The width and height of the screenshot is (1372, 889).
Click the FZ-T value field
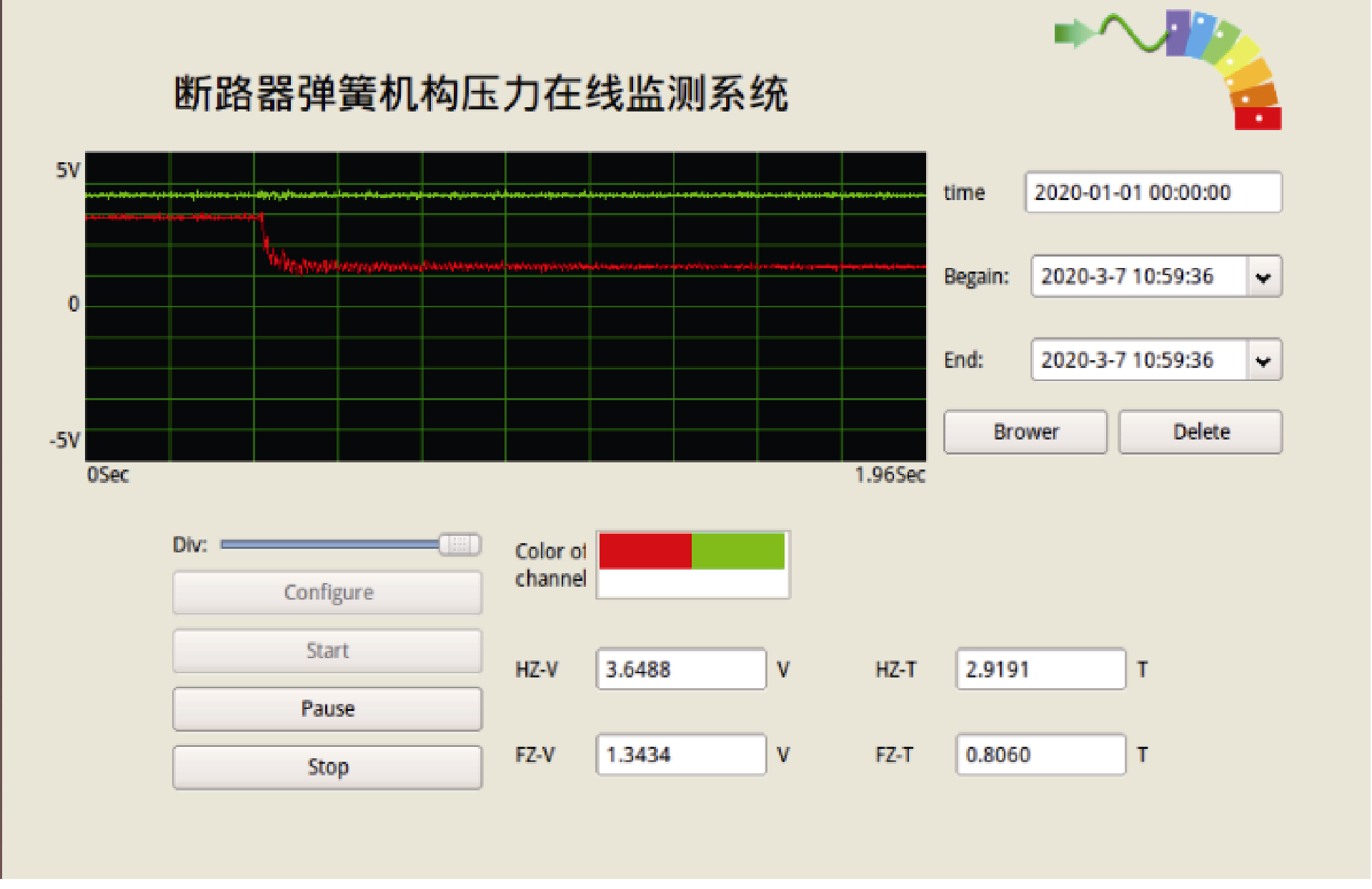coord(1040,755)
